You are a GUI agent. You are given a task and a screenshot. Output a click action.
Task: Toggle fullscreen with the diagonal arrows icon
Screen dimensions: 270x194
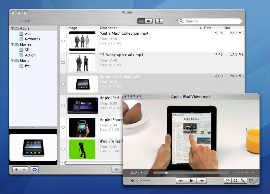[243, 181]
